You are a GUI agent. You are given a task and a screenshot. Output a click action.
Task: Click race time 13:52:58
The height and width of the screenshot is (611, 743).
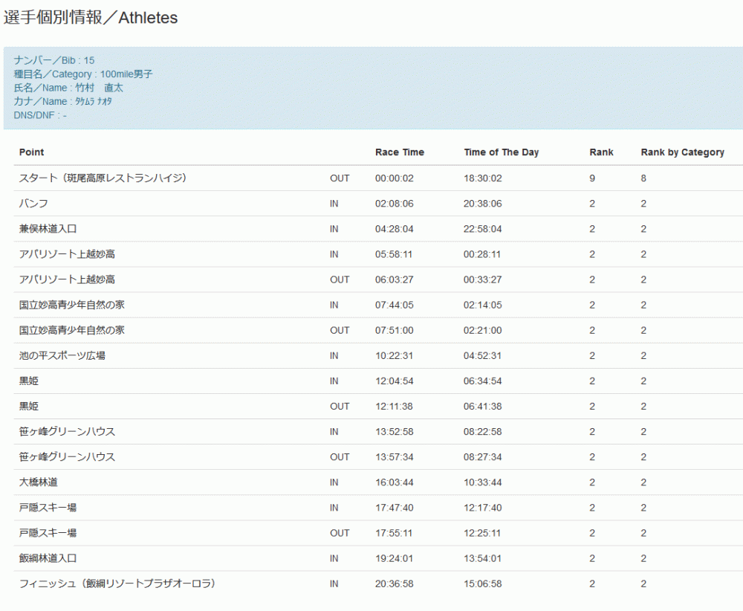394,431
